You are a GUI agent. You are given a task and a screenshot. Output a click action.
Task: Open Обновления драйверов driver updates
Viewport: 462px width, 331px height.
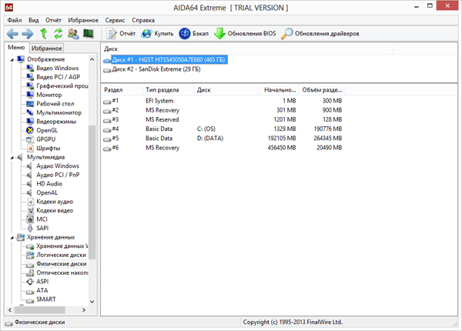[x=320, y=34]
